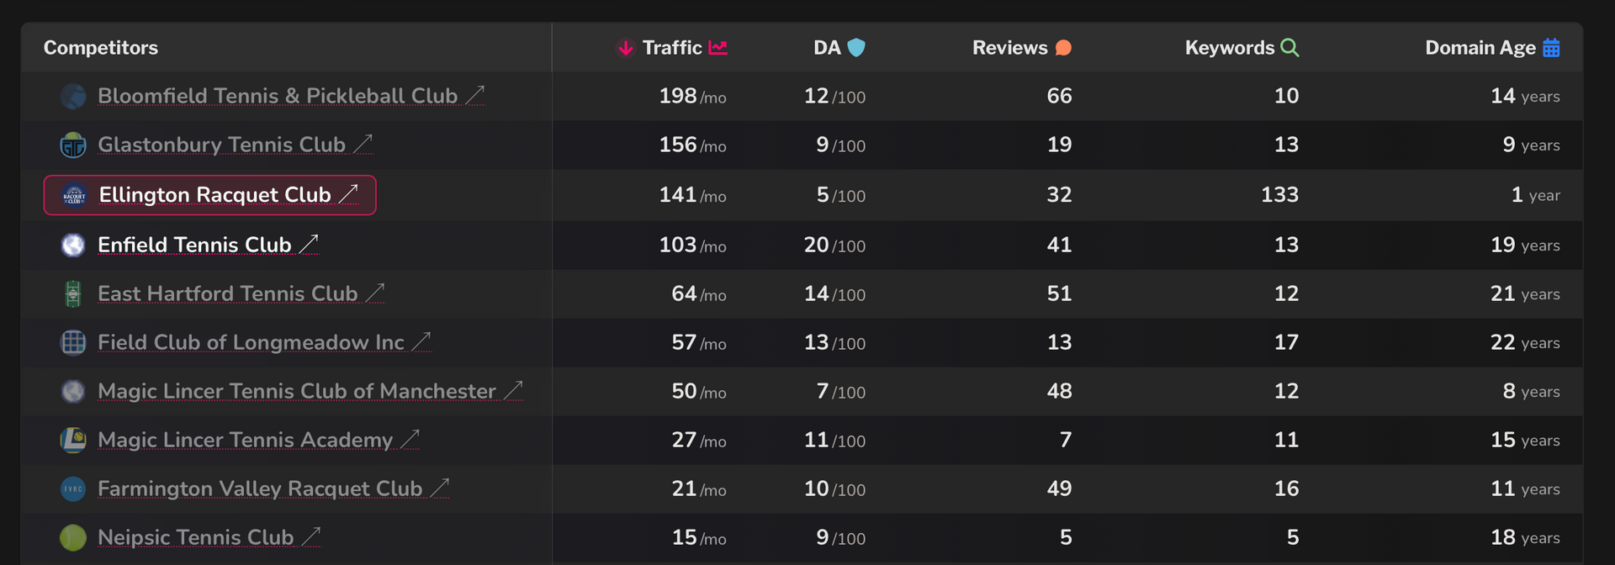This screenshot has height=565, width=1615.
Task: Click the DA shield icon
Action: click(x=856, y=48)
